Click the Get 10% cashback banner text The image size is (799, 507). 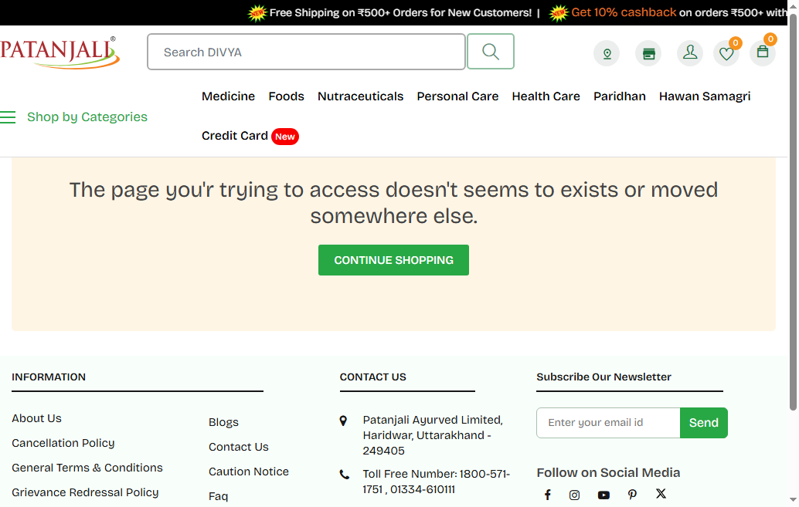click(x=624, y=12)
